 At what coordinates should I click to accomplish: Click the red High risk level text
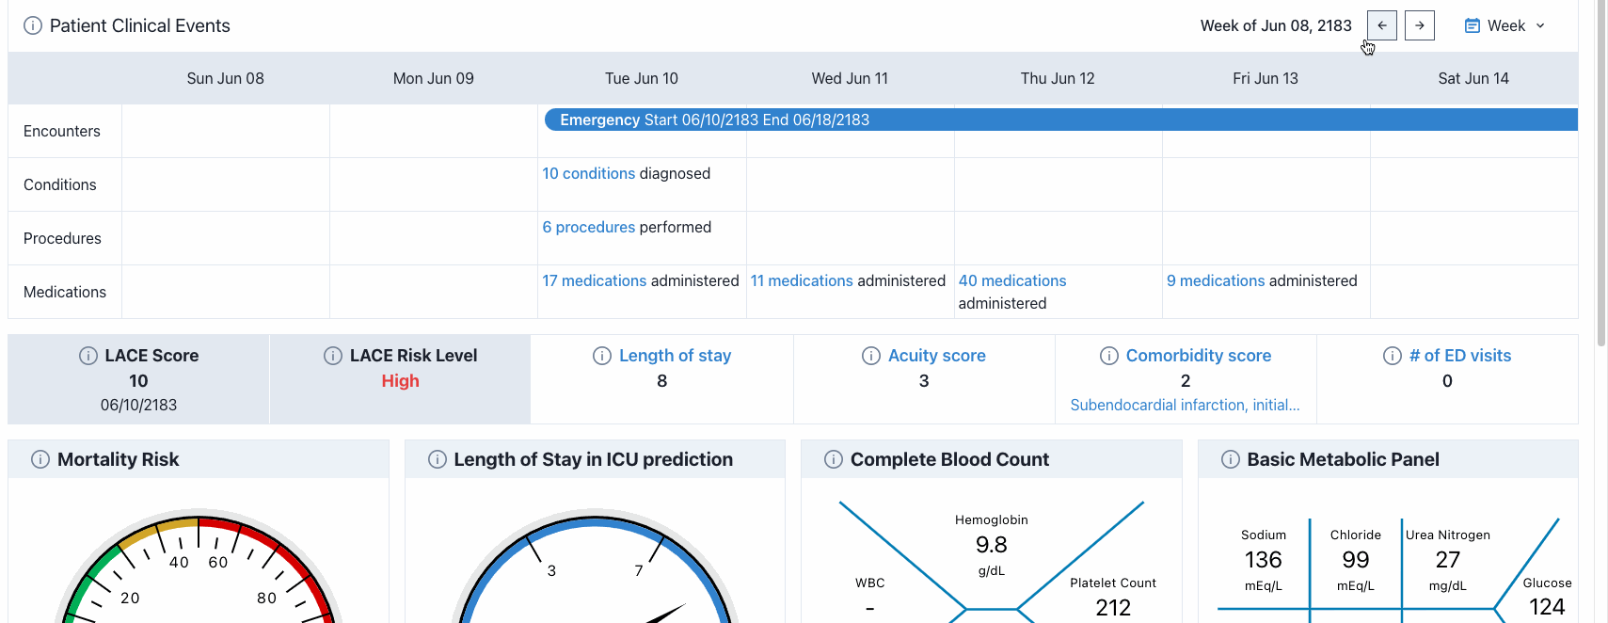tap(400, 381)
